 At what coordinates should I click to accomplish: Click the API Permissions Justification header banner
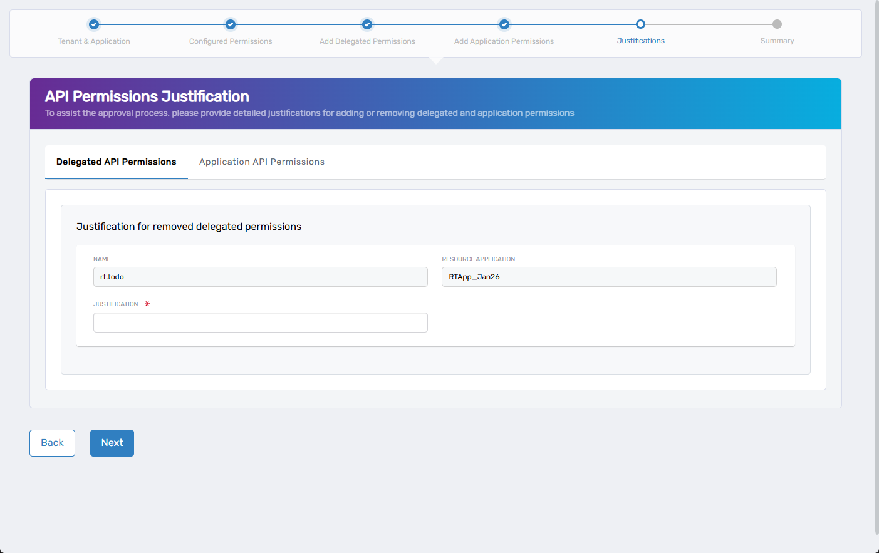(x=435, y=102)
